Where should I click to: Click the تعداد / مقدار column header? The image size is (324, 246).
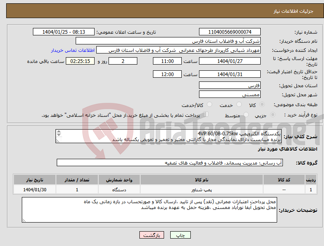click(77, 180)
